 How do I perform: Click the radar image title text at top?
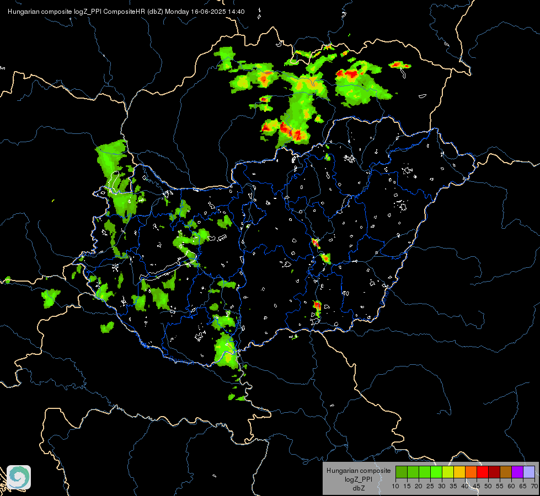tap(126, 12)
